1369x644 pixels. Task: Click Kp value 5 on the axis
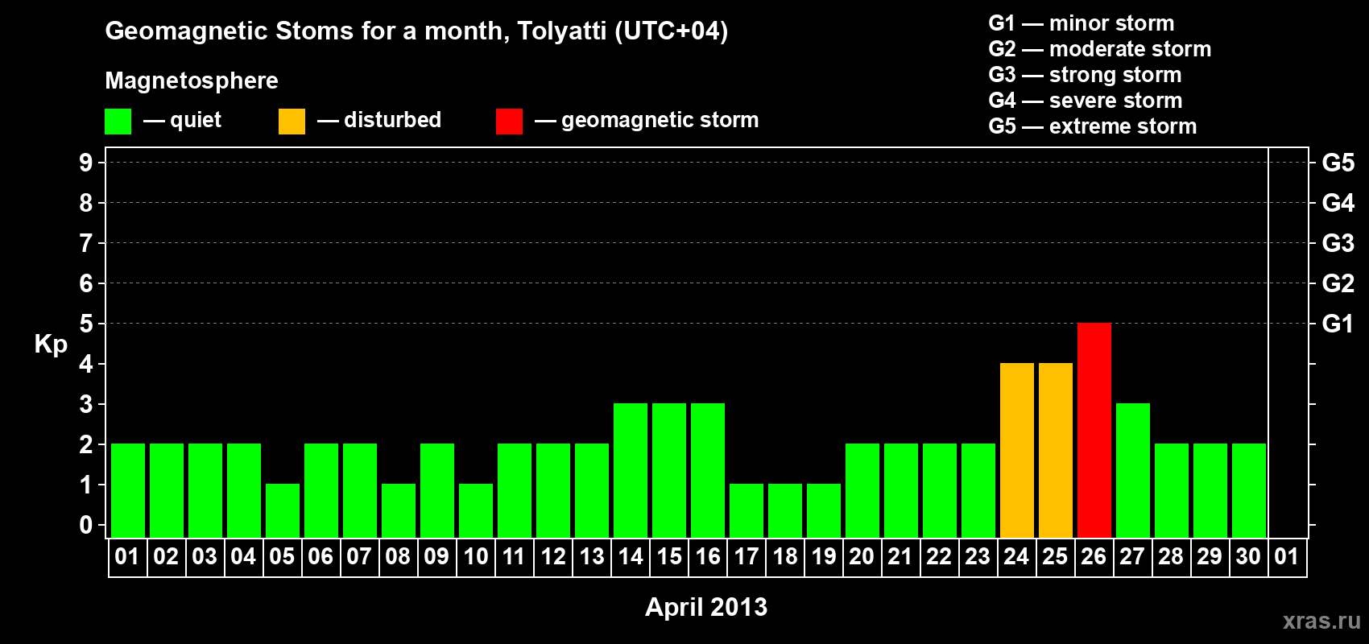pos(86,324)
